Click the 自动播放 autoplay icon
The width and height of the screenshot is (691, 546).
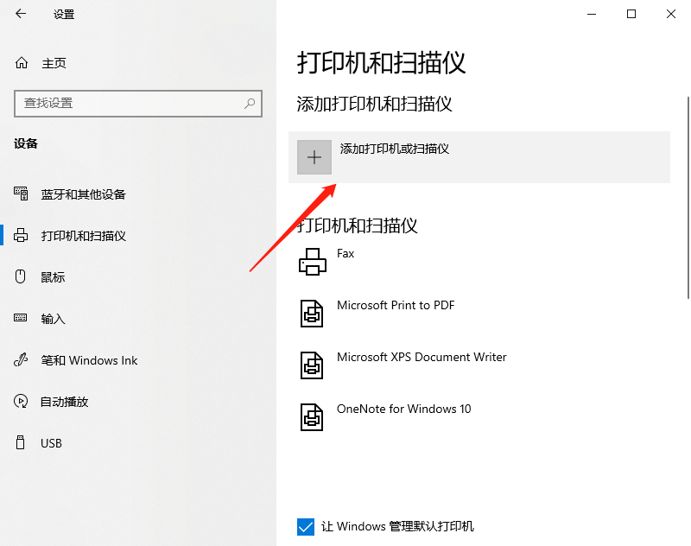(21, 401)
